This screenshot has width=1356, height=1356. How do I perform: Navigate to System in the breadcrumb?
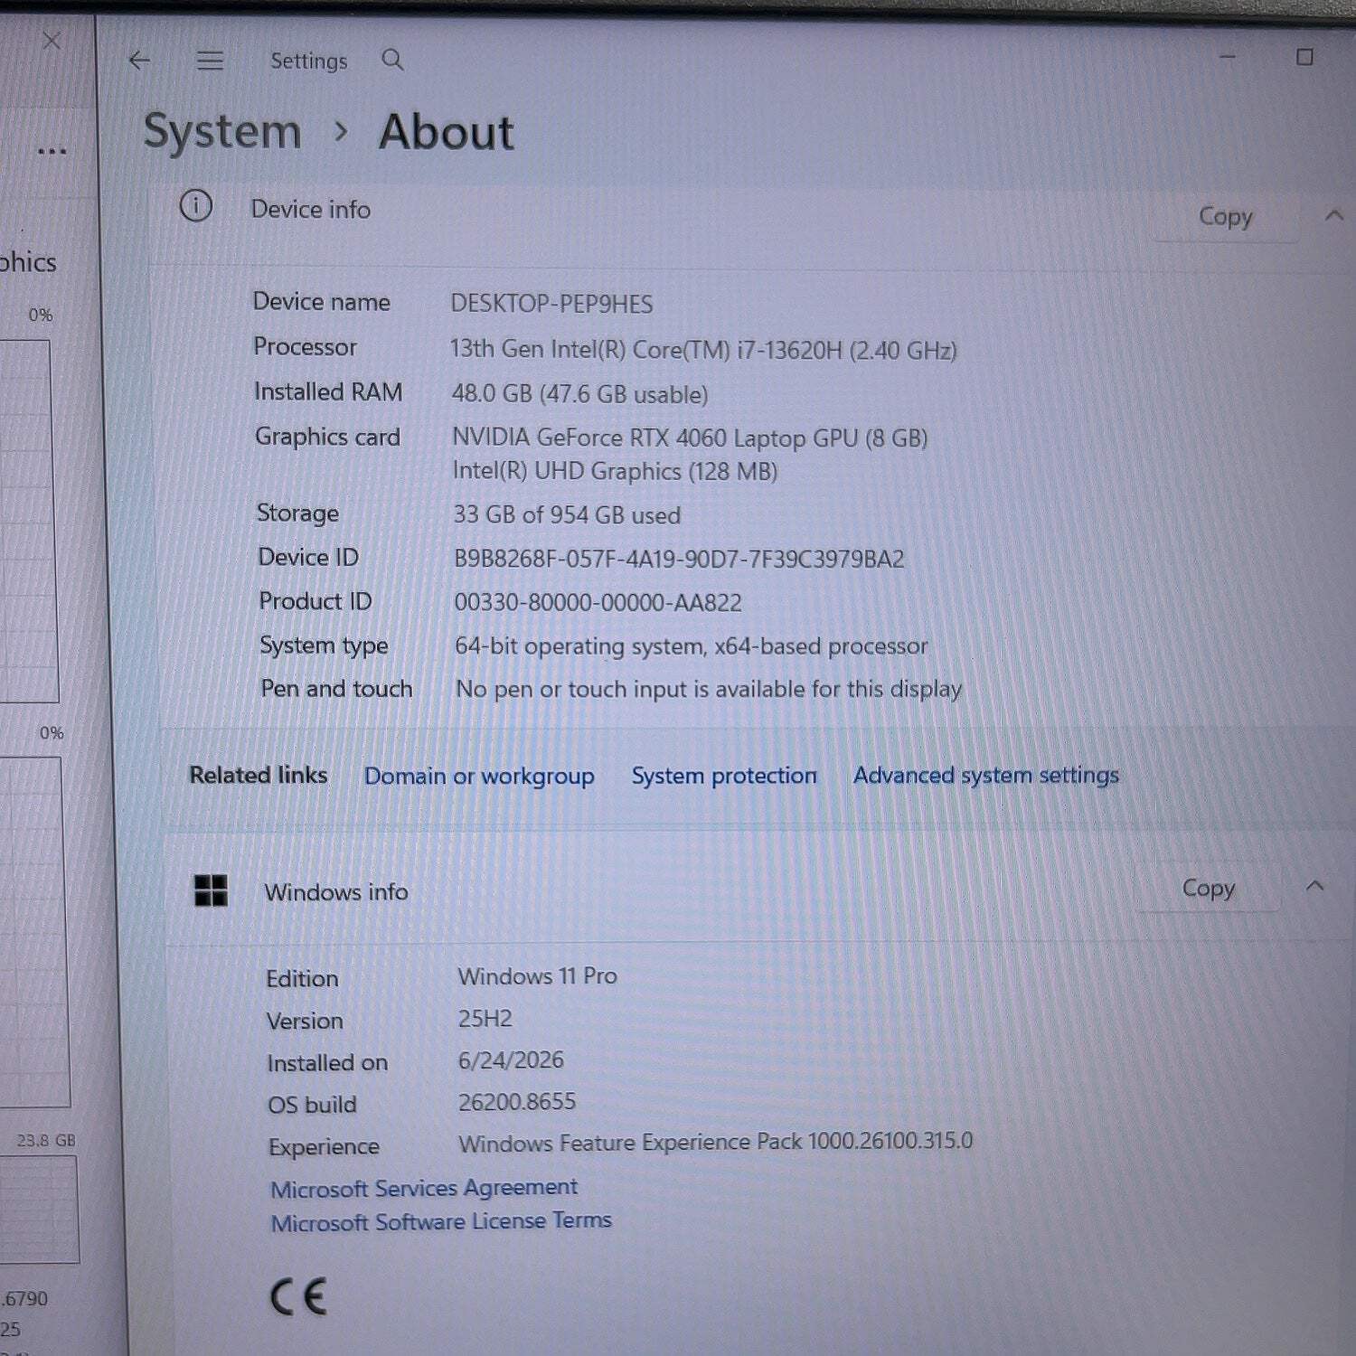click(x=222, y=132)
